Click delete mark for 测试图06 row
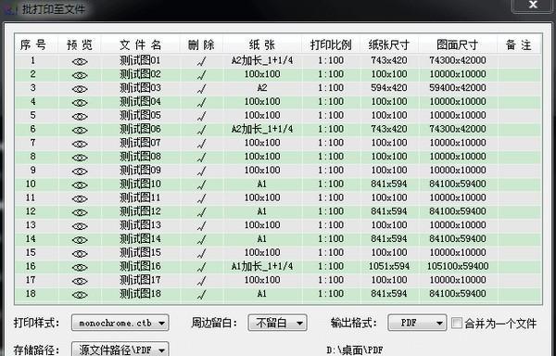Image resolution: width=556 pixels, height=356 pixels. 201,130
